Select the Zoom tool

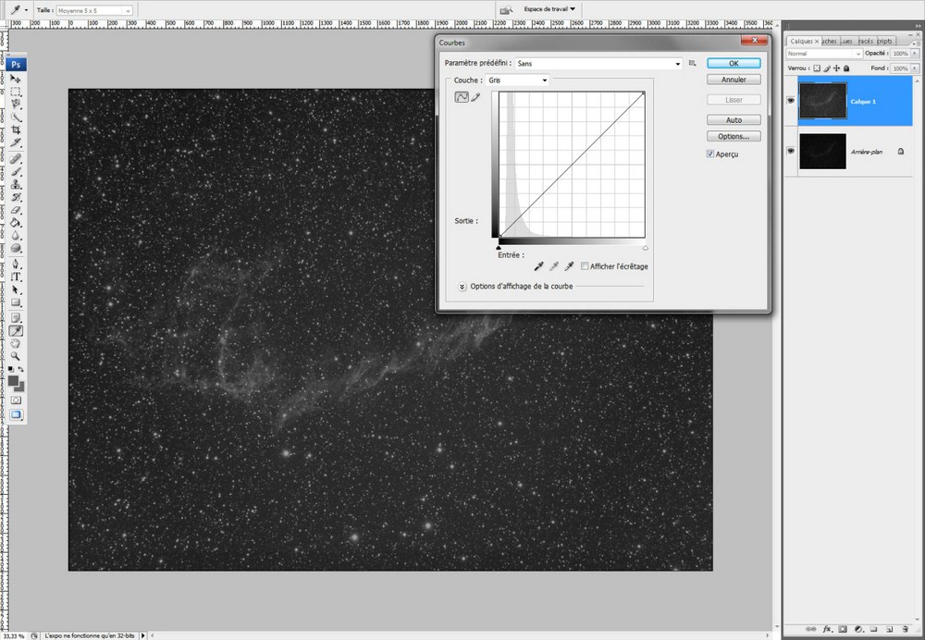click(x=16, y=356)
